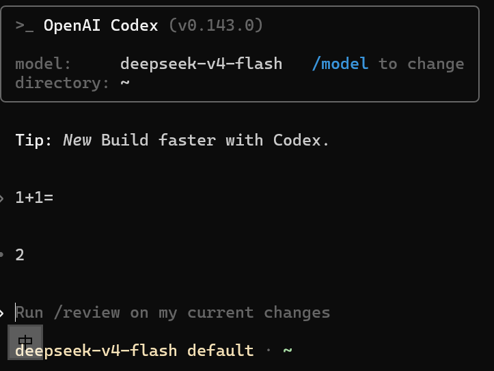The image size is (494, 371).
Task: Click the 'to change' hint text
Action: pyautogui.click(x=421, y=64)
